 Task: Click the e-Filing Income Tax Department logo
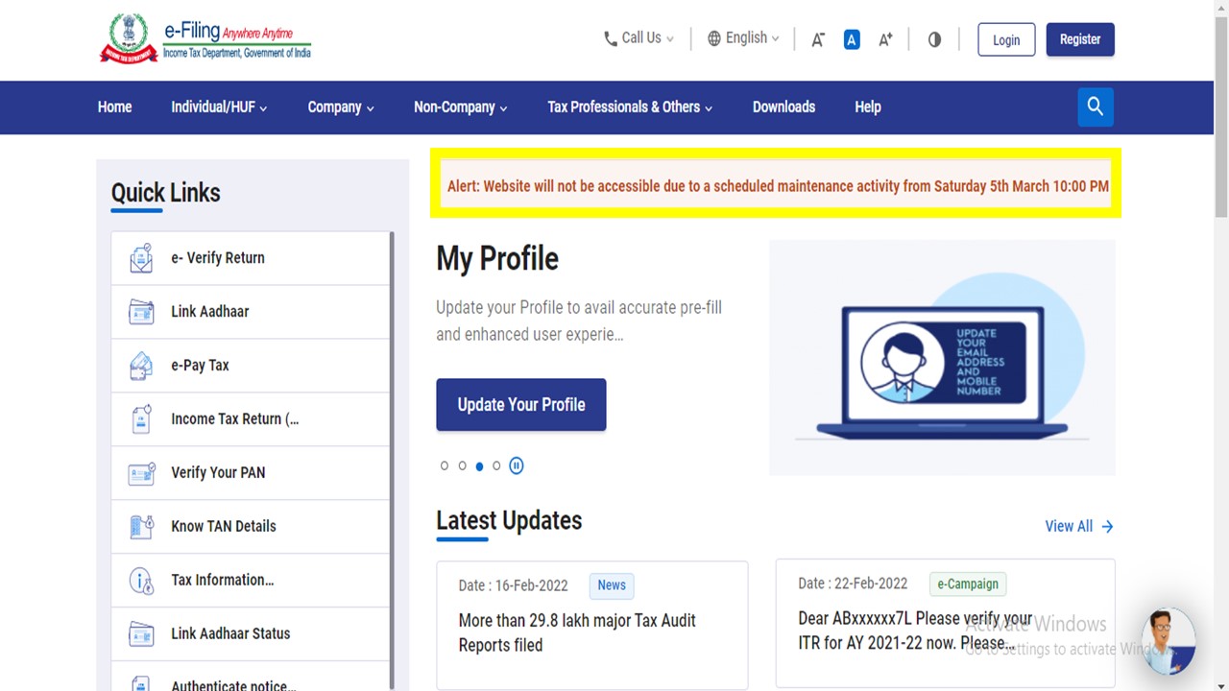point(205,40)
